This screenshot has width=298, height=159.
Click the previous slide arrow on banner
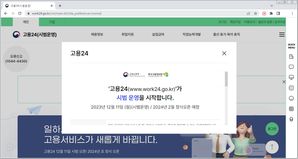click(10, 147)
